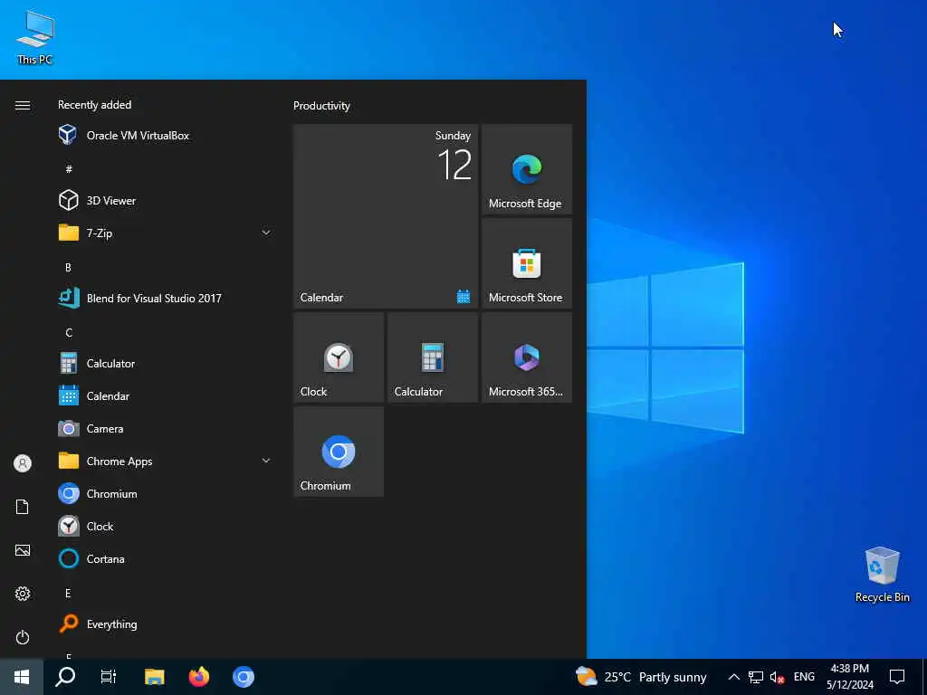Open Blend for Visual Studio 2017

[x=165, y=299]
